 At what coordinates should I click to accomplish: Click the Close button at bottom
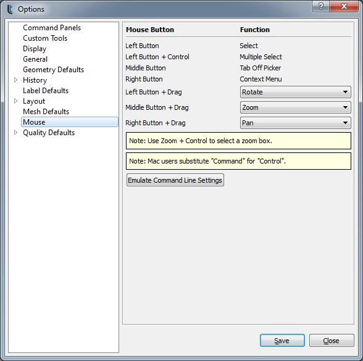click(332, 341)
